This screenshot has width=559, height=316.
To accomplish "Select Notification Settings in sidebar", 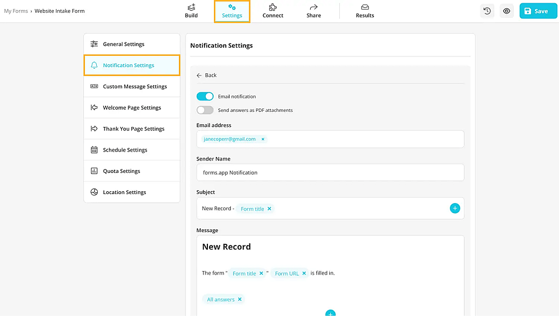I will click(x=132, y=65).
